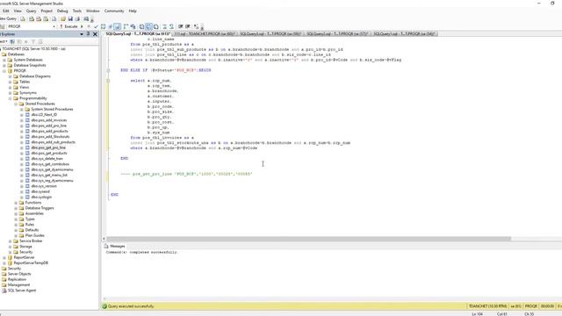Expand the Functions folder

(x=16, y=203)
